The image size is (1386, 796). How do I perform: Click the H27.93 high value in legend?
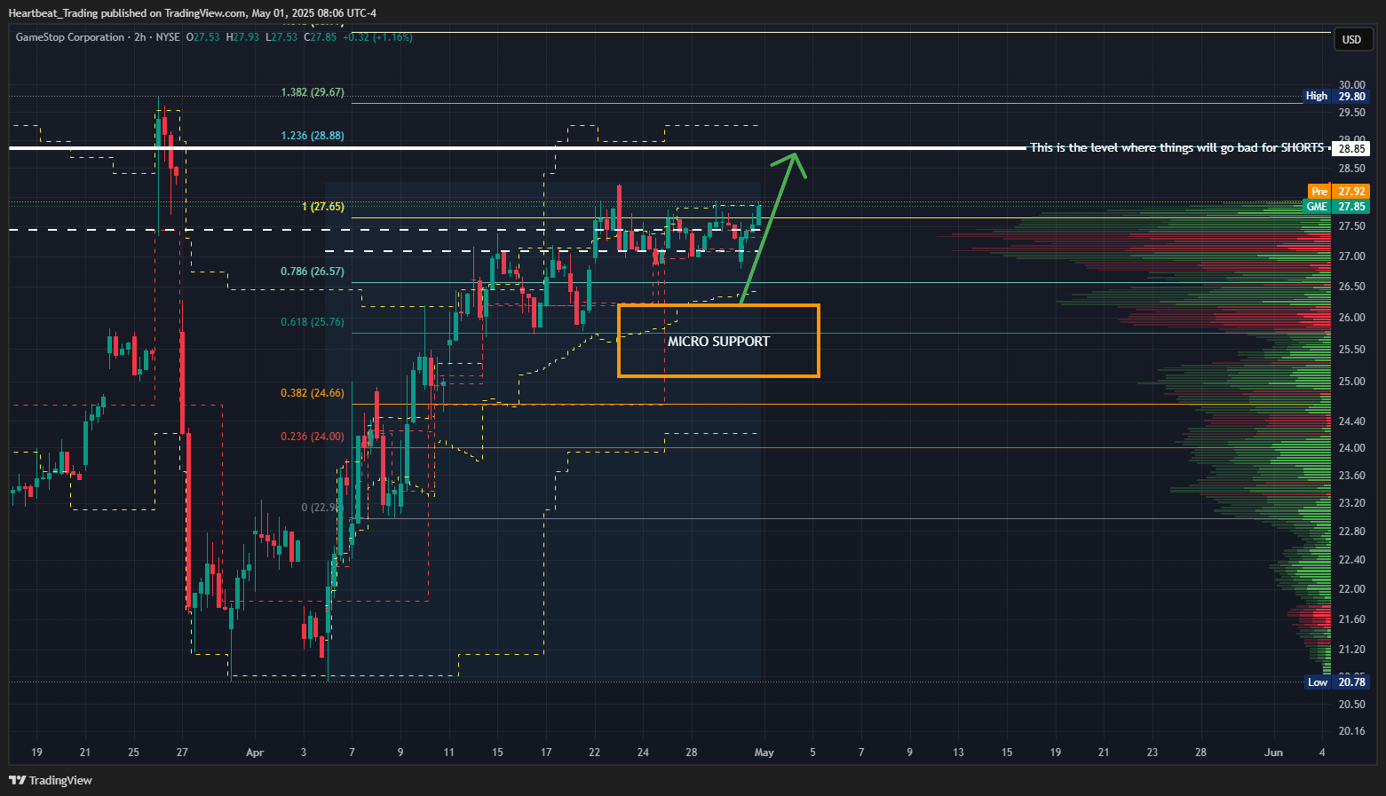(x=243, y=37)
